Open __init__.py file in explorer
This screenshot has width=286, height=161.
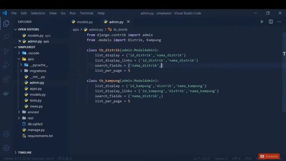[37, 77]
